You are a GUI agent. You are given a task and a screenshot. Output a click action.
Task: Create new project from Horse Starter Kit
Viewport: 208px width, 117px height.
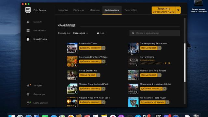[88, 75]
